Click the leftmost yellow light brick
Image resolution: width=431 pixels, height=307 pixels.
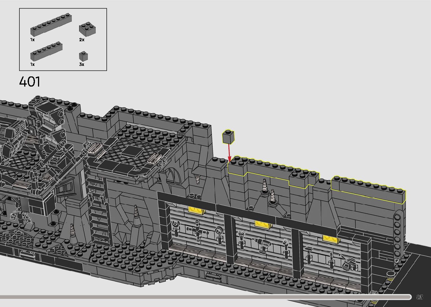coord(196,210)
